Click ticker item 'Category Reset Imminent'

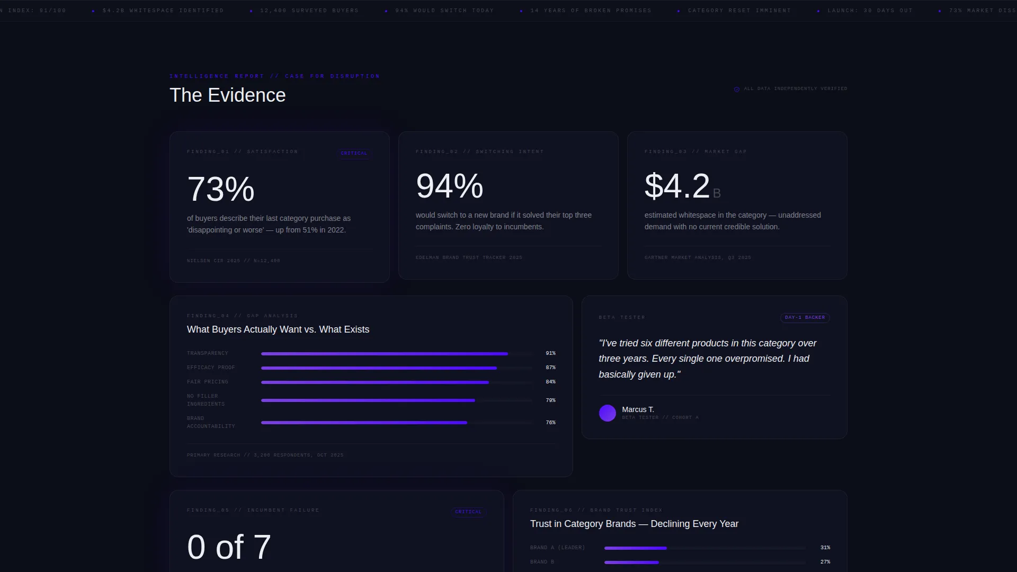739,11
